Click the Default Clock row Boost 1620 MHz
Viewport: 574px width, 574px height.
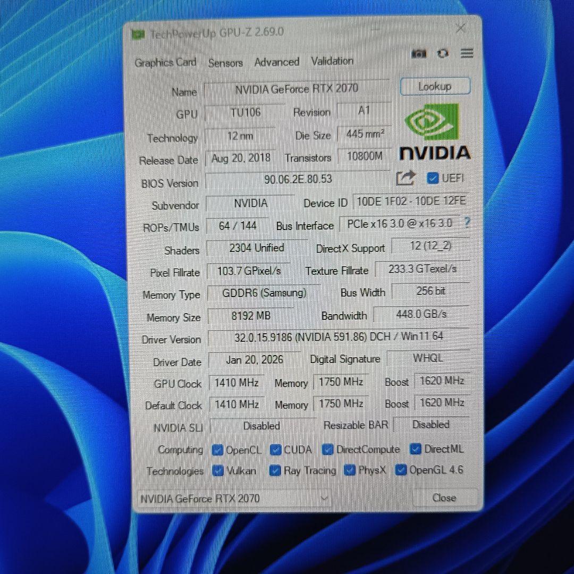click(442, 403)
